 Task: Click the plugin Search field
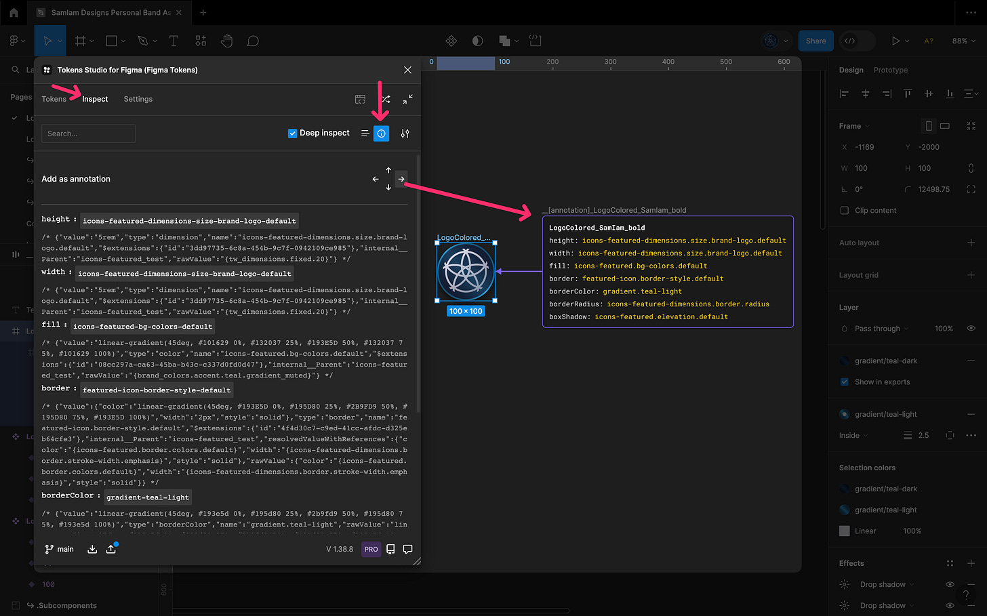(x=88, y=134)
